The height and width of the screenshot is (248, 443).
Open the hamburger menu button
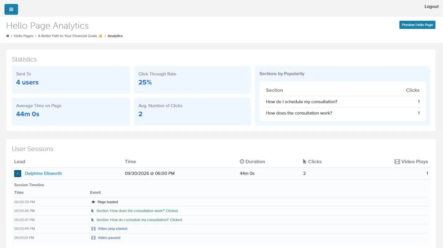11,9
